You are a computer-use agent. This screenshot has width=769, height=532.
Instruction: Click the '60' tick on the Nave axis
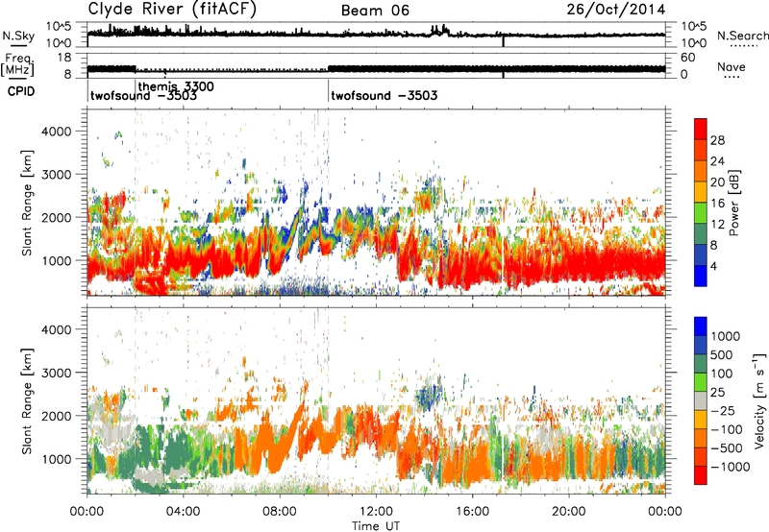tap(688, 58)
